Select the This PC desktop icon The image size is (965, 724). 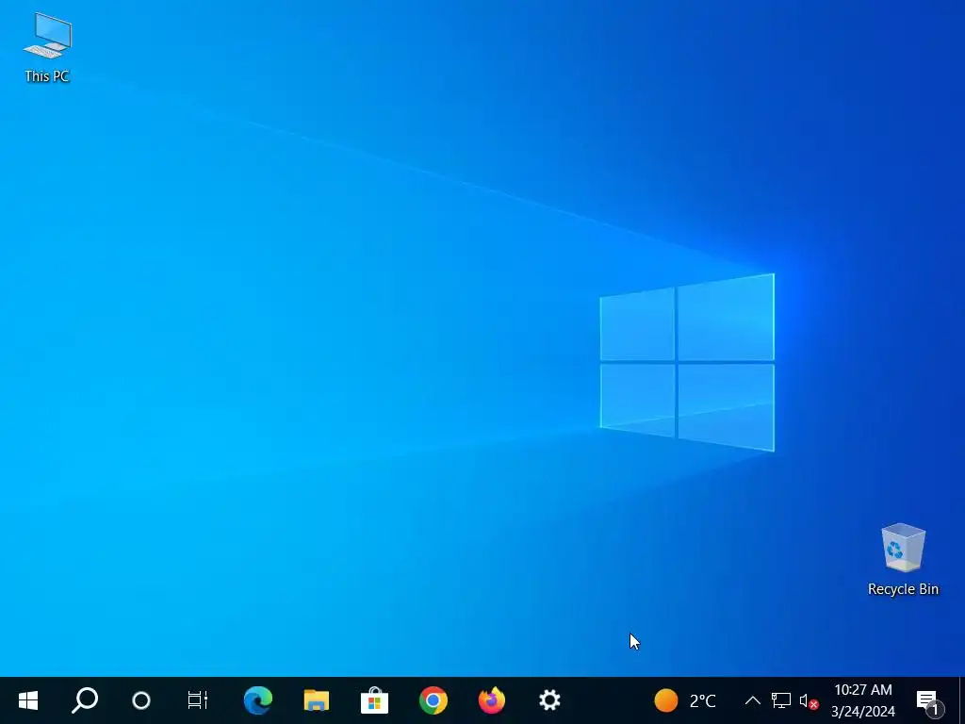click(47, 48)
